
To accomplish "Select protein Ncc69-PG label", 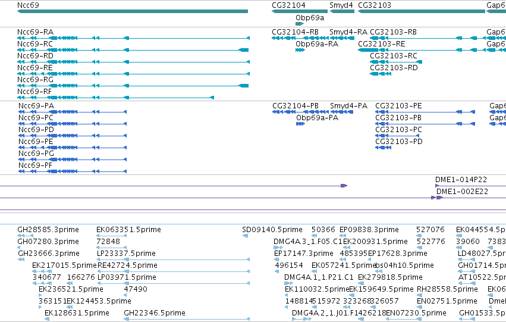I will [x=36, y=154].
